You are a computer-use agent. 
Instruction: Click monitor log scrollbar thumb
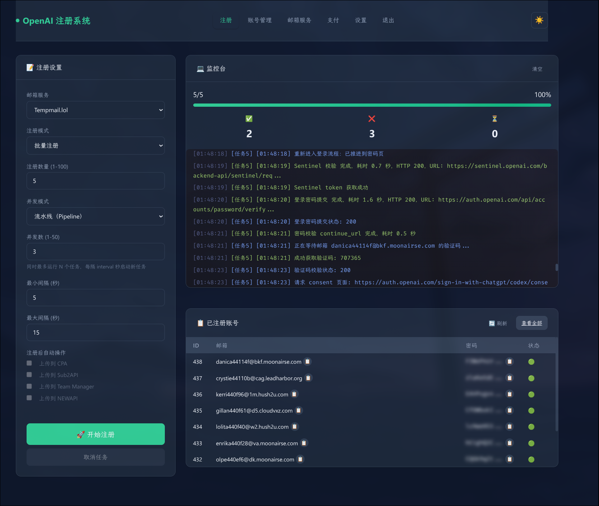(x=557, y=267)
